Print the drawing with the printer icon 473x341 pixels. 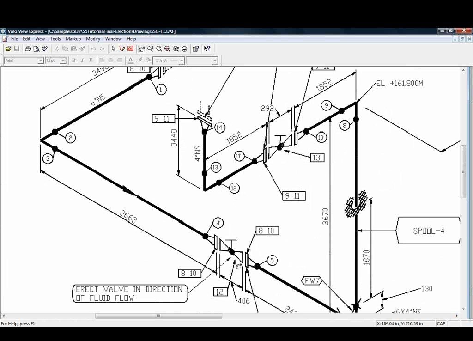28,49
